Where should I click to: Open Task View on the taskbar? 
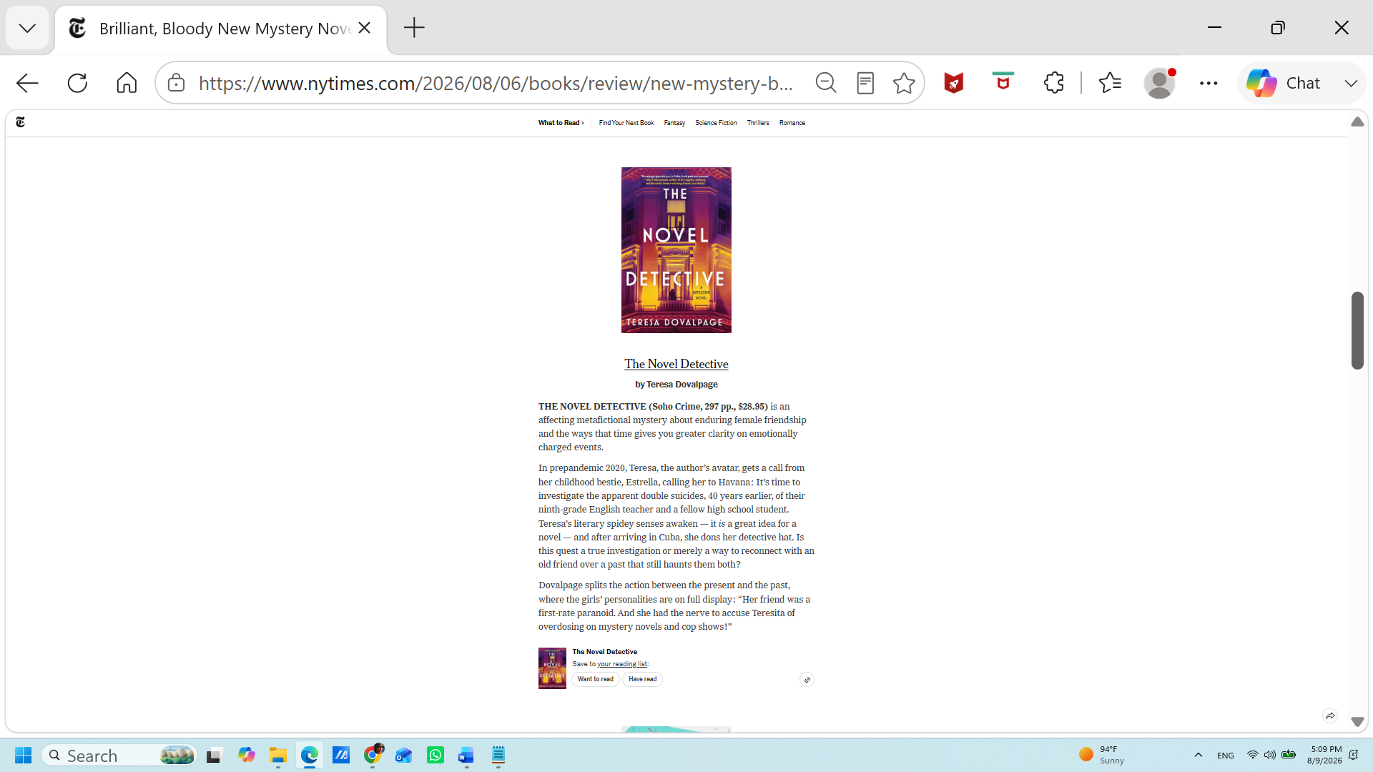click(215, 756)
